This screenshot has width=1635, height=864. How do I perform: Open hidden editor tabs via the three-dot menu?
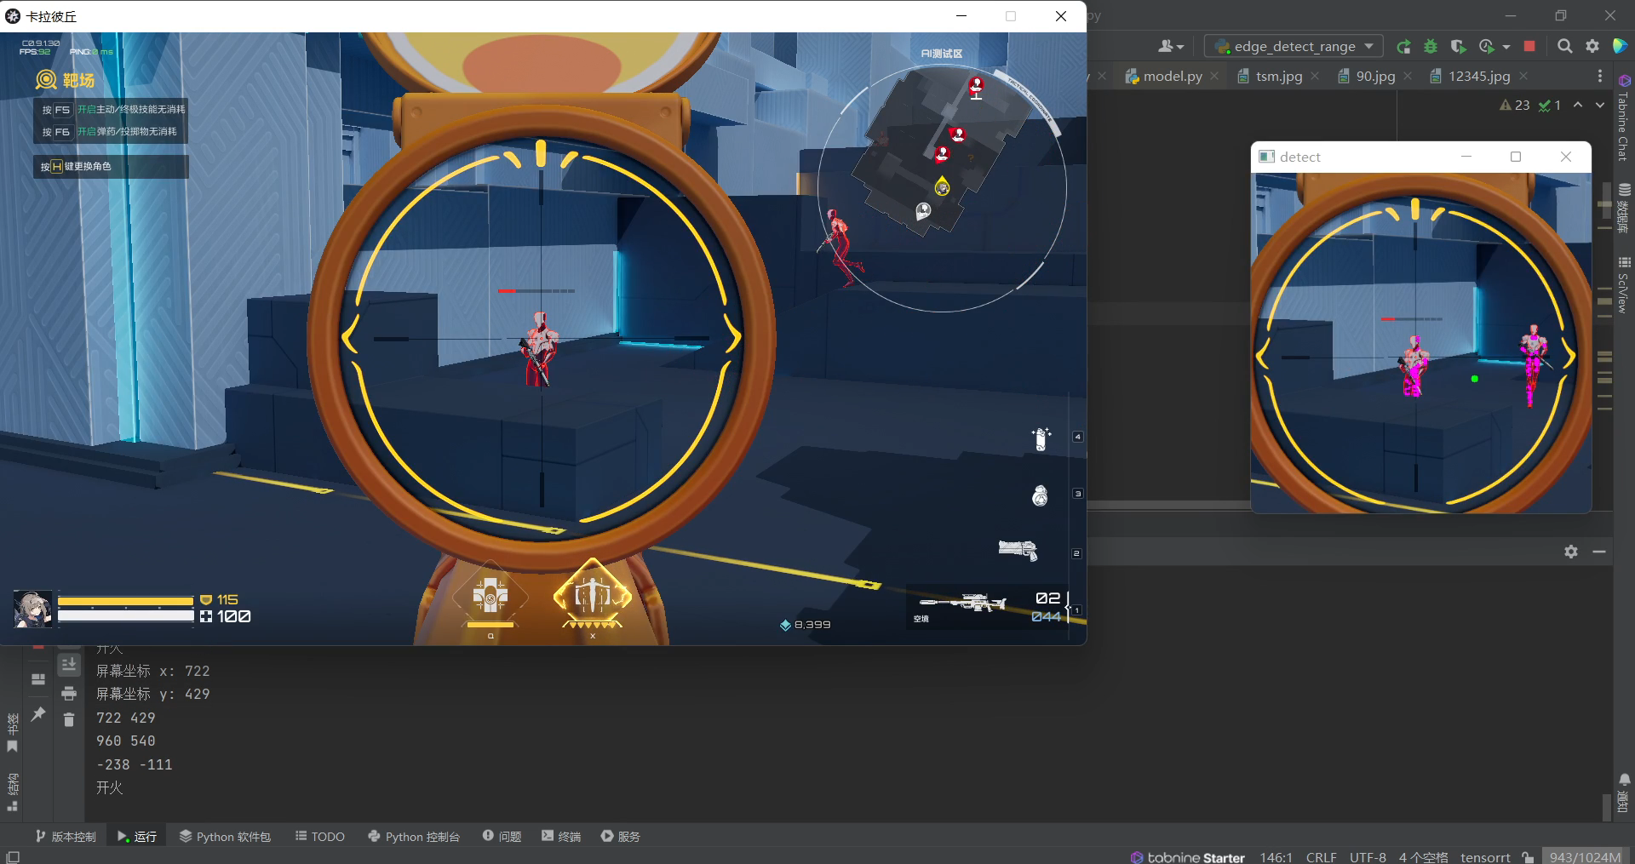point(1599,76)
